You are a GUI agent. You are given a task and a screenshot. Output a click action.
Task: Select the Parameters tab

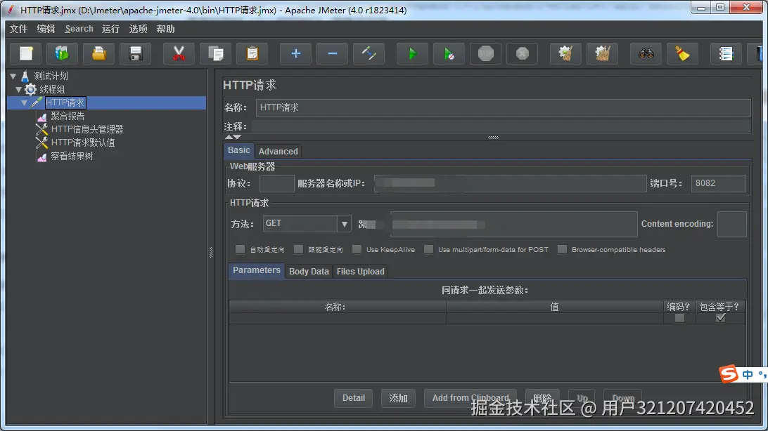pos(257,270)
